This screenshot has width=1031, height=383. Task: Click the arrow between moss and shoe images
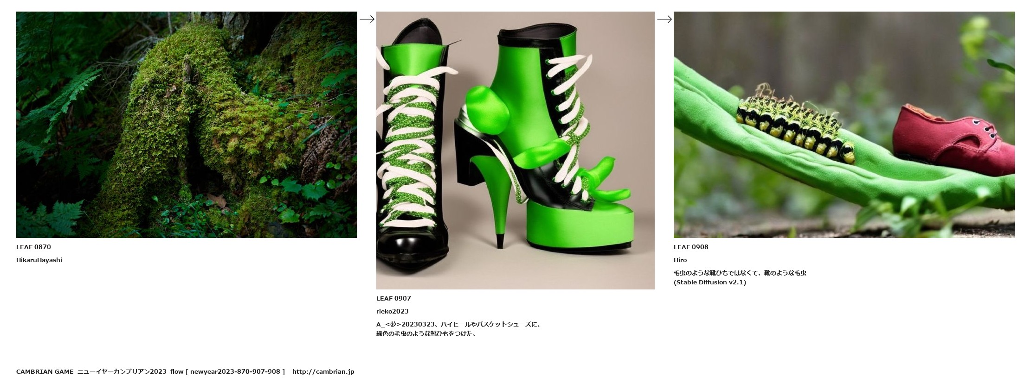367,19
